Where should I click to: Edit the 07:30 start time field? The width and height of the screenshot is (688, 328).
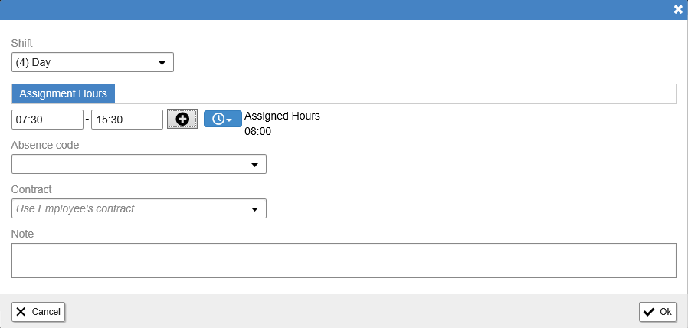(x=48, y=120)
